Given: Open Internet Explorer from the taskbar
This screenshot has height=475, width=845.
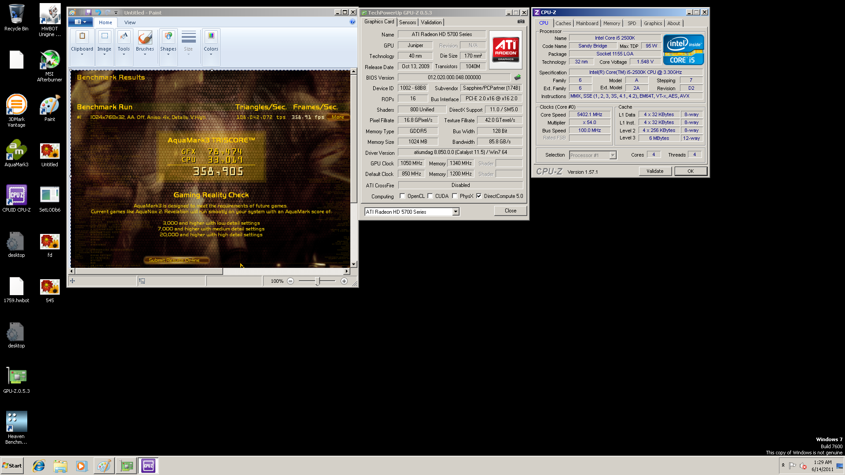Looking at the screenshot, I should (39, 466).
